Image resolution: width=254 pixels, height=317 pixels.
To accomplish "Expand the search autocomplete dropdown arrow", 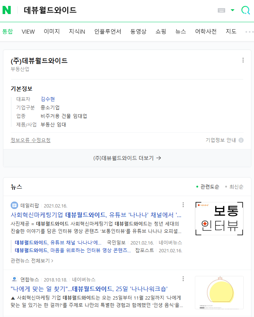I will [233, 10].
